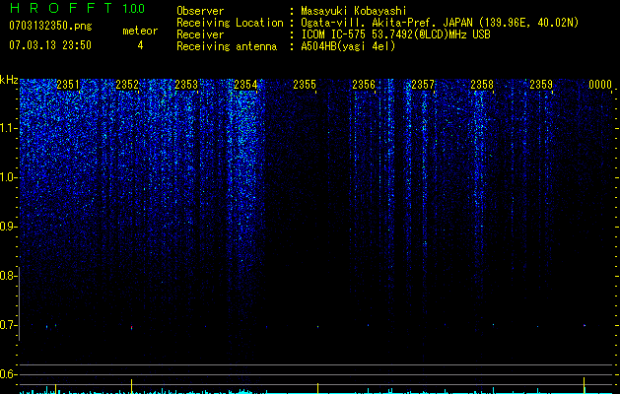Click the yellow level spike below 0000

coord(584,385)
